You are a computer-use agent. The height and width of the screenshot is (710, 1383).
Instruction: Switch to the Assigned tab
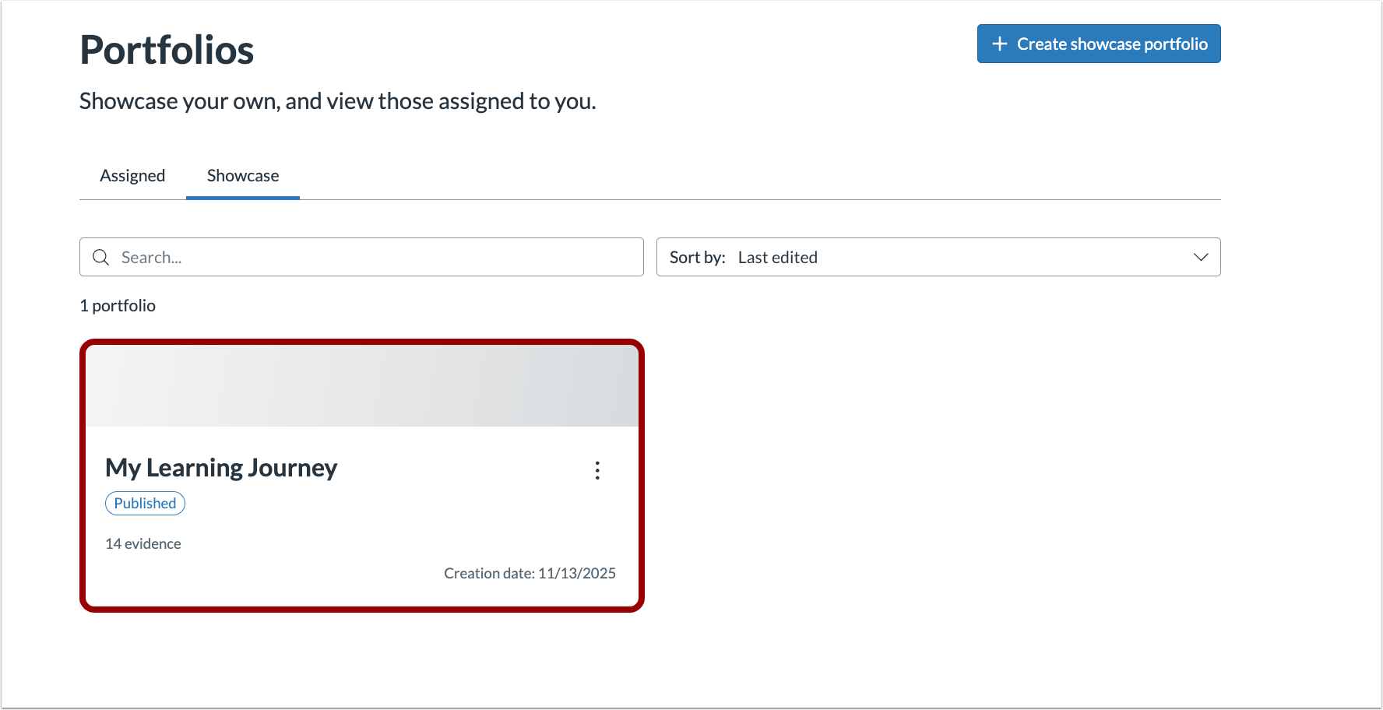coord(132,175)
